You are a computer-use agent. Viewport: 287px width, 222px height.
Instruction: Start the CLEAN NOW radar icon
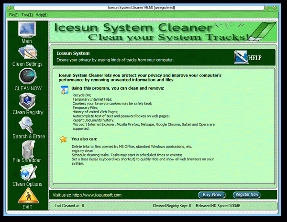[28, 76]
